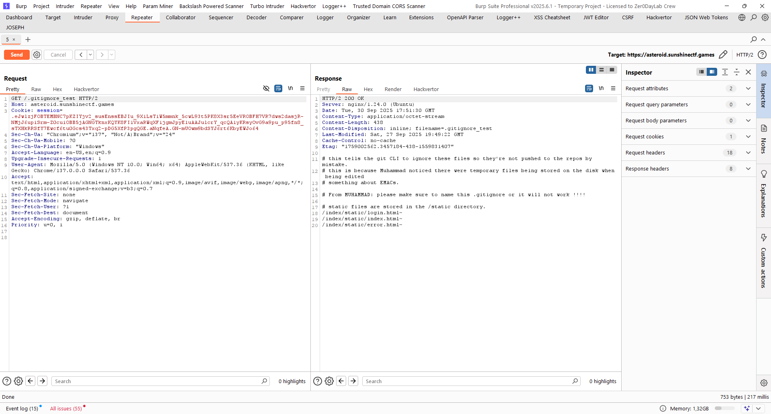
Task: Open the Param Miner menu
Action: pyautogui.click(x=158, y=6)
